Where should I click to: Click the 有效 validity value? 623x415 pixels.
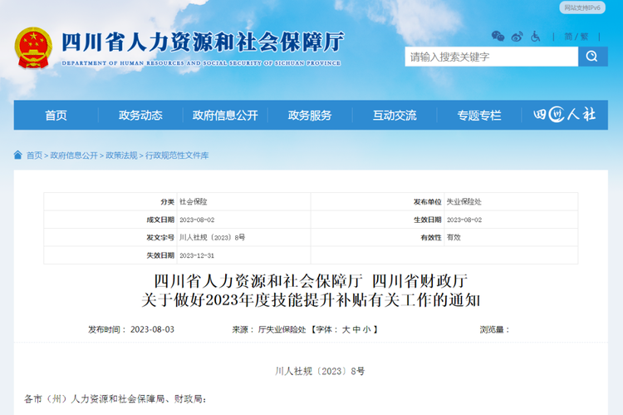[x=454, y=238]
